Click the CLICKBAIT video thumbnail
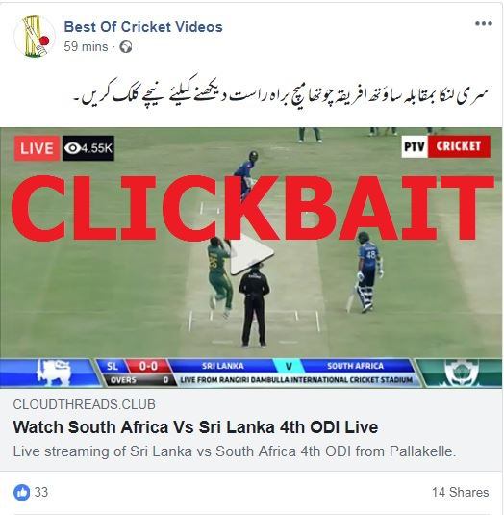The width and height of the screenshot is (504, 515). pos(251,258)
